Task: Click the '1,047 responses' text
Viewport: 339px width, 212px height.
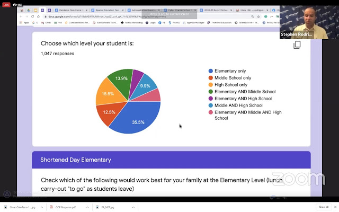Action: [x=57, y=54]
